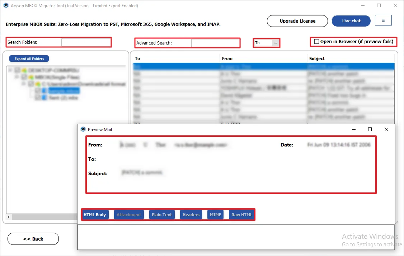Click the folder icon of DESKTOP root node
404x256 pixels.
[x=24, y=70]
